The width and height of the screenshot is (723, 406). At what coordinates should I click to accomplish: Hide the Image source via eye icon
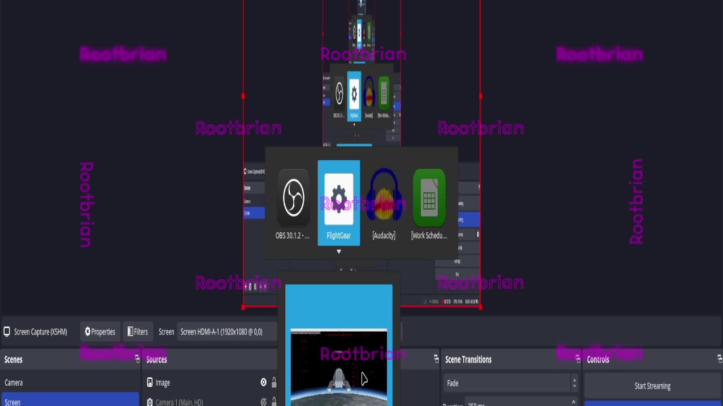click(x=263, y=382)
